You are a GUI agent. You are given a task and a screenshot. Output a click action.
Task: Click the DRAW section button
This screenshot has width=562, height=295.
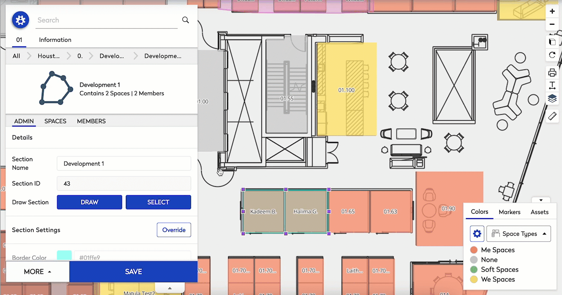90,202
